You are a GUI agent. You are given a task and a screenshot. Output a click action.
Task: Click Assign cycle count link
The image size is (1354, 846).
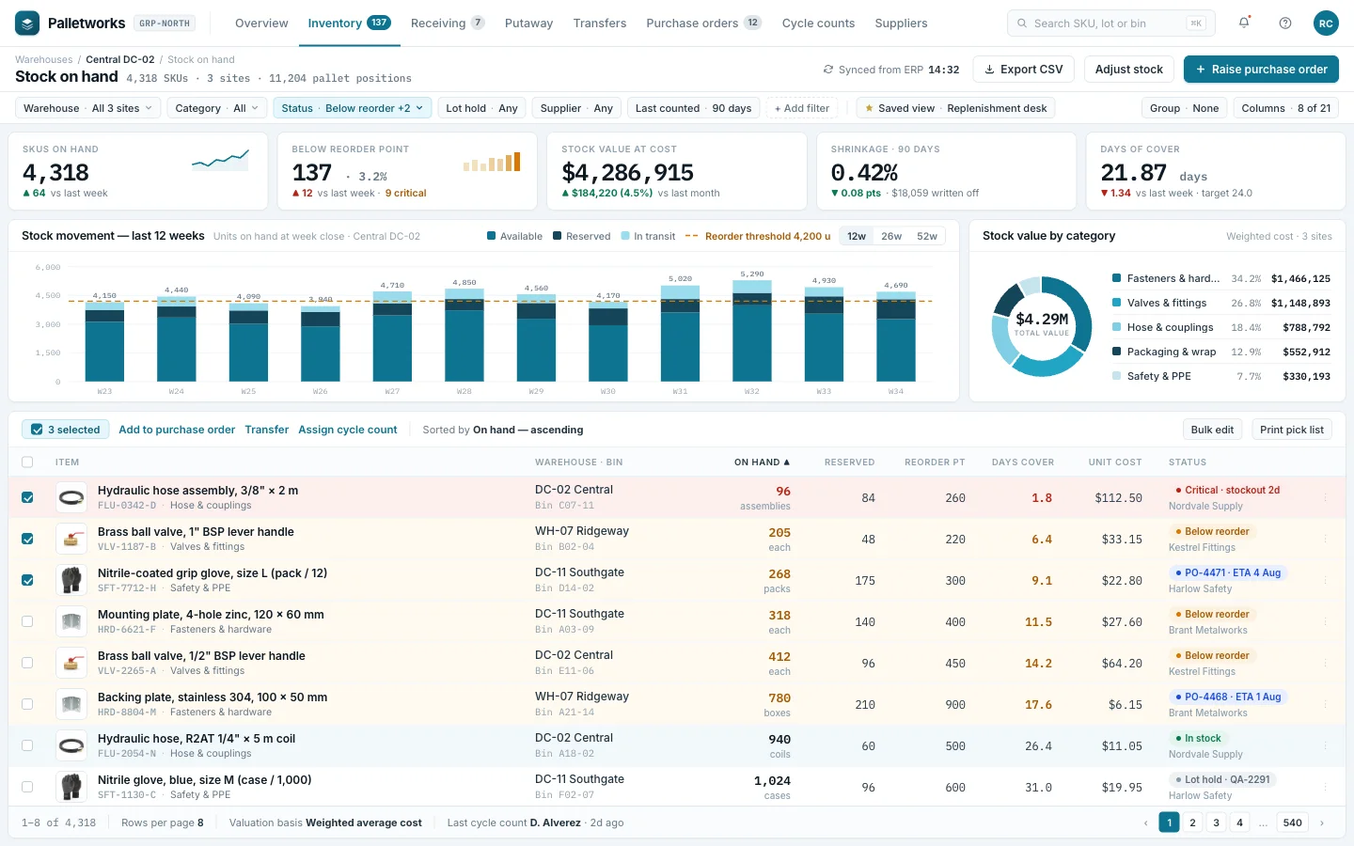(348, 430)
